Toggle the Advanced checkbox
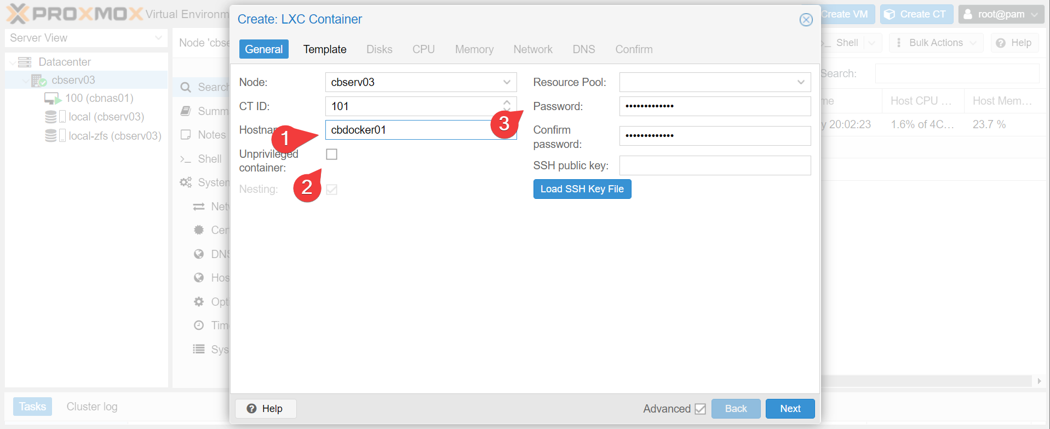 click(x=700, y=409)
